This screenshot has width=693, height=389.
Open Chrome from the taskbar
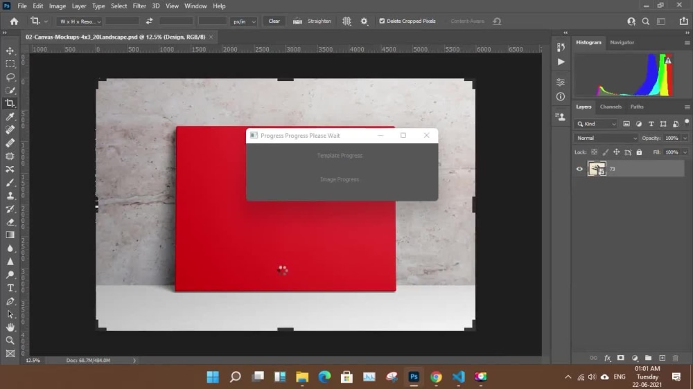click(x=436, y=377)
